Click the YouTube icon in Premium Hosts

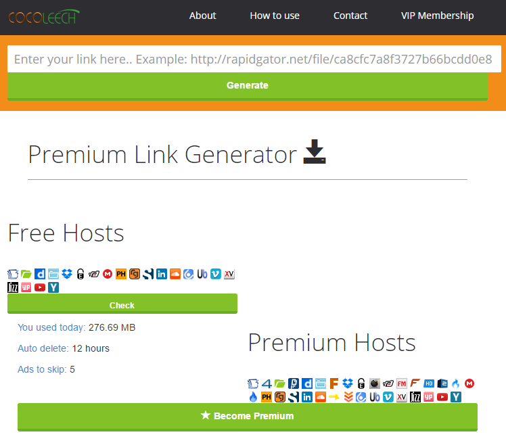[442, 397]
